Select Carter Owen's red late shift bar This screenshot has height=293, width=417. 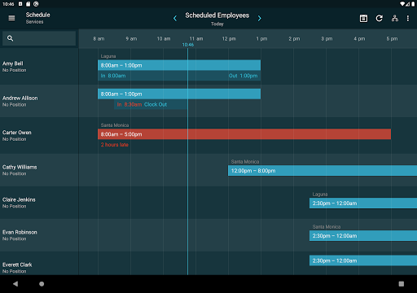click(244, 134)
